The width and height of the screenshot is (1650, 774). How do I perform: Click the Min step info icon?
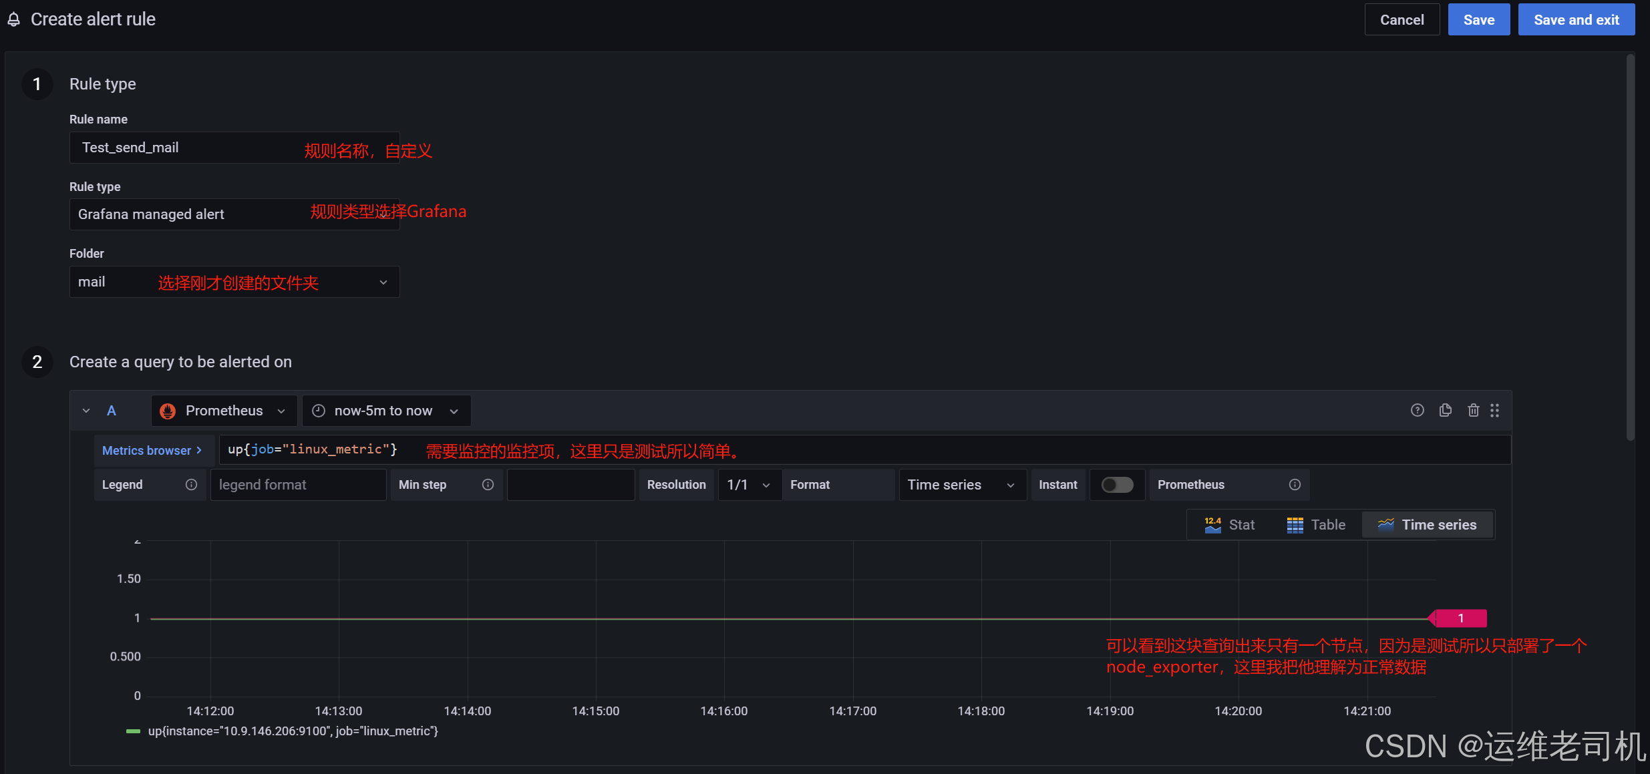click(x=488, y=485)
